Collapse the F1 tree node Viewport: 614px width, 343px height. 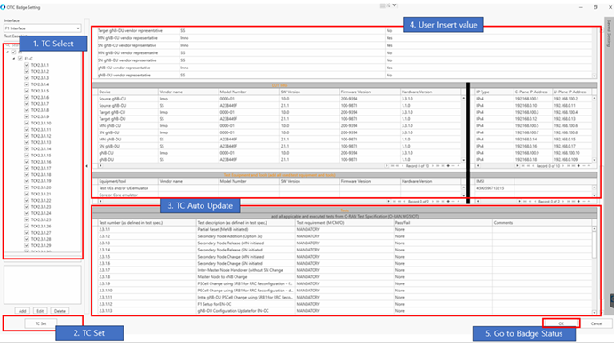[x=7, y=52]
